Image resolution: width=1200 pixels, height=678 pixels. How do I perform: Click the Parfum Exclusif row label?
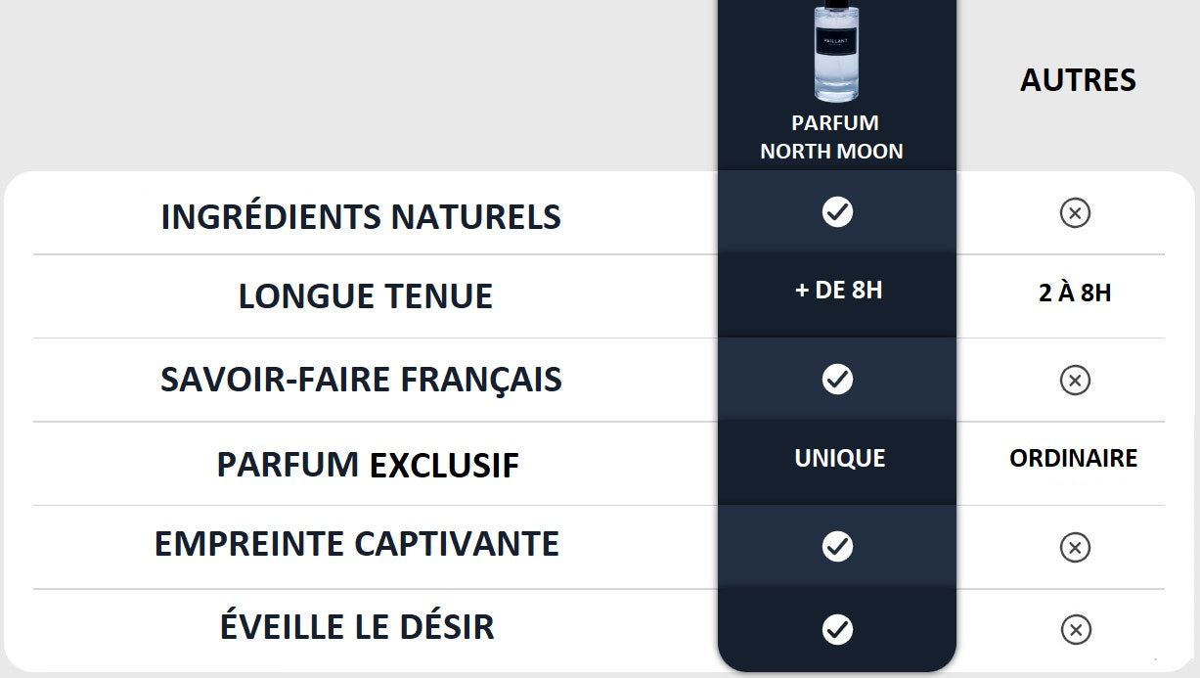(x=368, y=465)
